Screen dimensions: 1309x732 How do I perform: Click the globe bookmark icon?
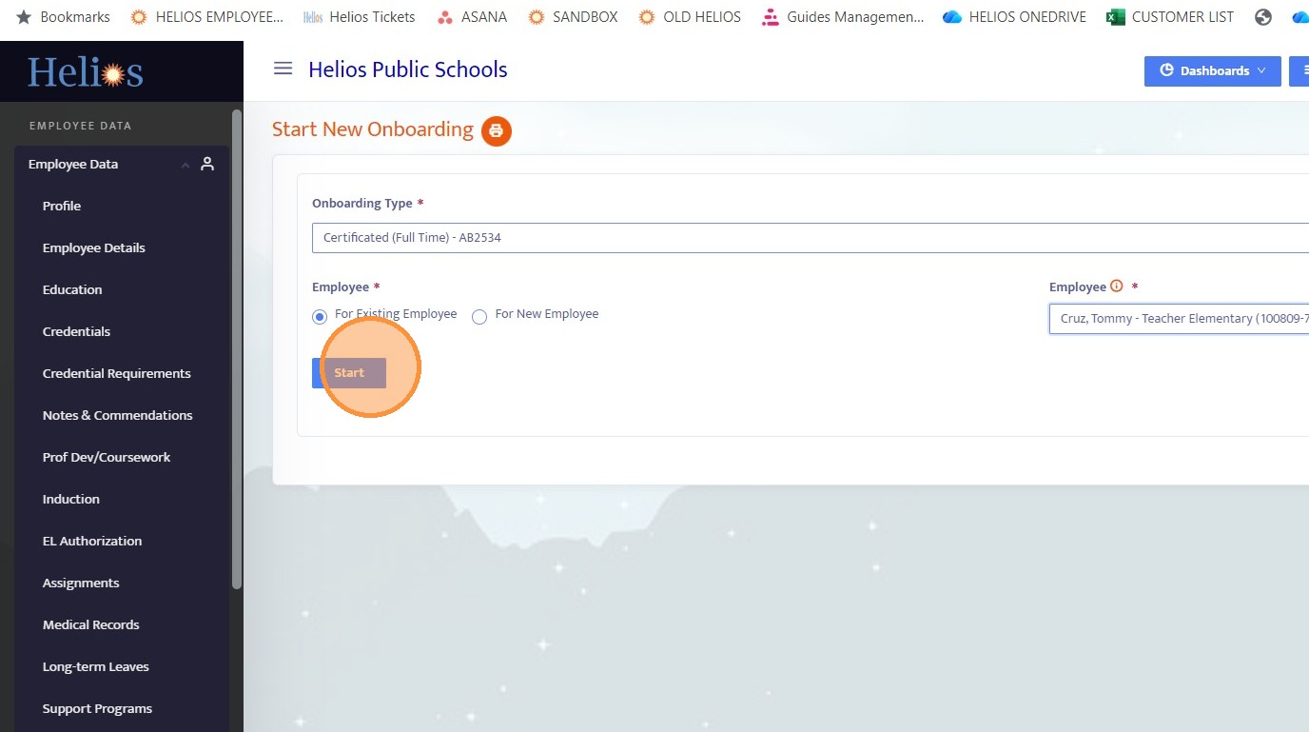coord(1263,16)
